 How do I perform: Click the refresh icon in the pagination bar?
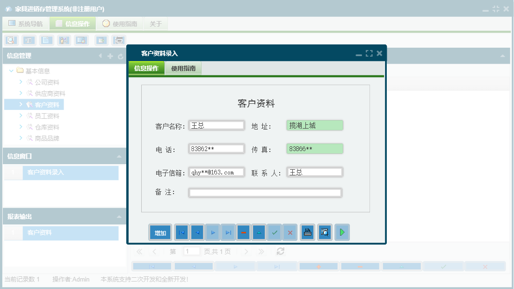click(x=280, y=251)
